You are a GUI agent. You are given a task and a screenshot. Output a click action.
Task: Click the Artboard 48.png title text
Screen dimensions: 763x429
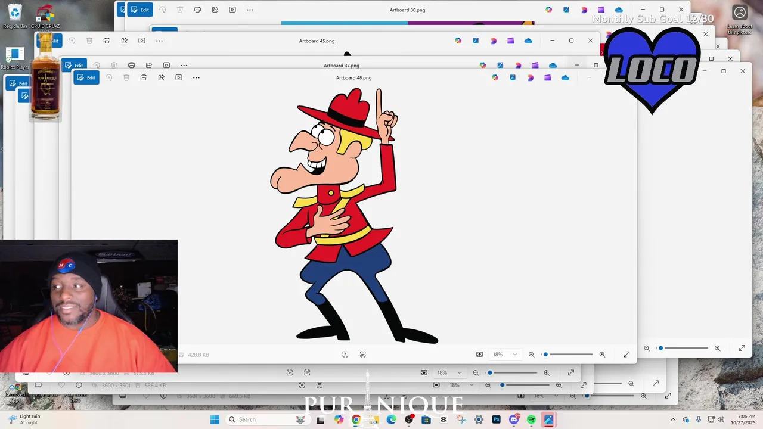pos(353,77)
